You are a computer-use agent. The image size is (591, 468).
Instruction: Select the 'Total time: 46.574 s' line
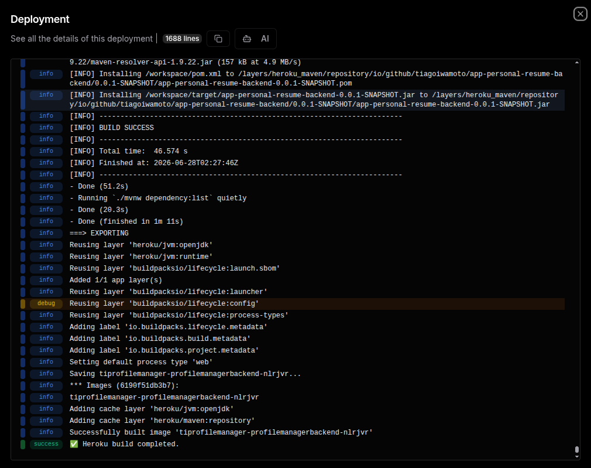pos(292,151)
